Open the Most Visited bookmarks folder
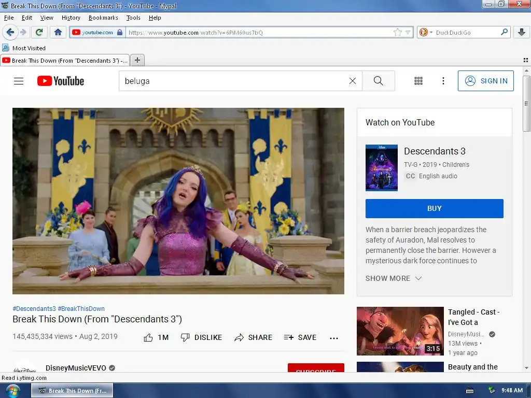 click(24, 48)
